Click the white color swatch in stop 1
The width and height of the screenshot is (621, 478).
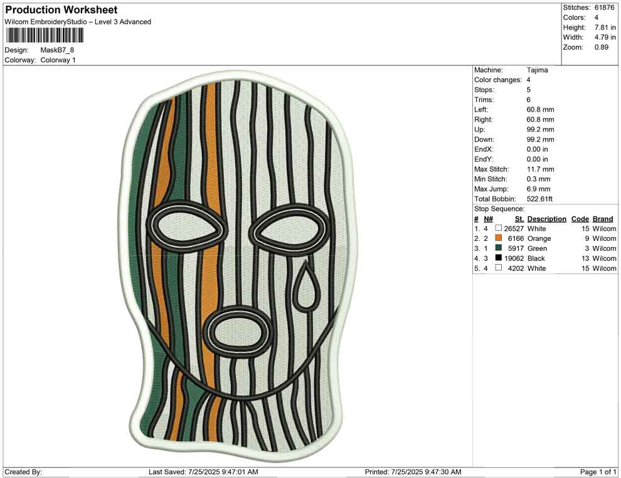(x=498, y=228)
